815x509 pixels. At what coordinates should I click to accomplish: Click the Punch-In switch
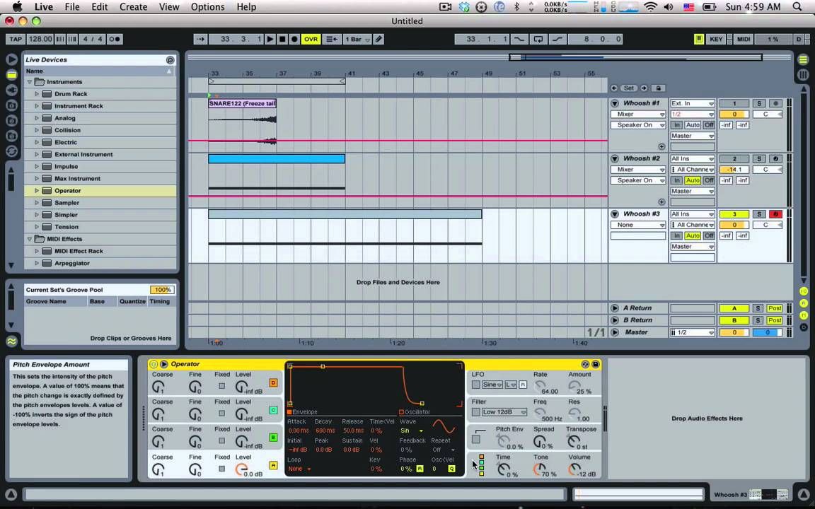[x=519, y=39]
